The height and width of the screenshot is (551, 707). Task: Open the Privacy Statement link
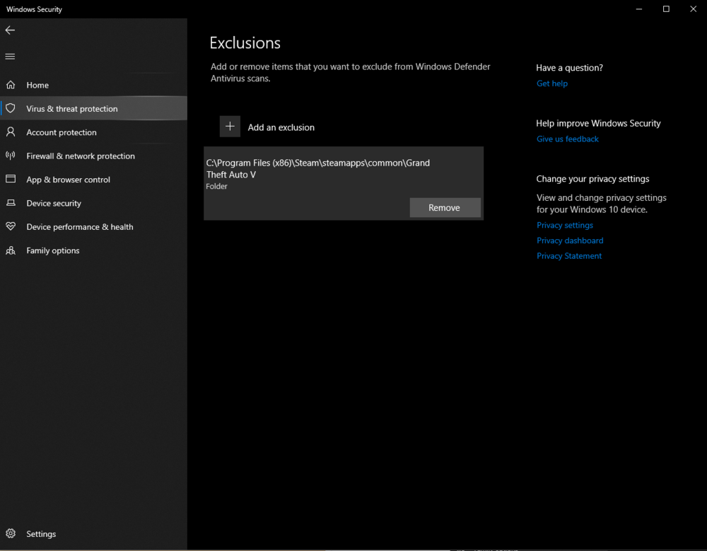pyautogui.click(x=569, y=256)
